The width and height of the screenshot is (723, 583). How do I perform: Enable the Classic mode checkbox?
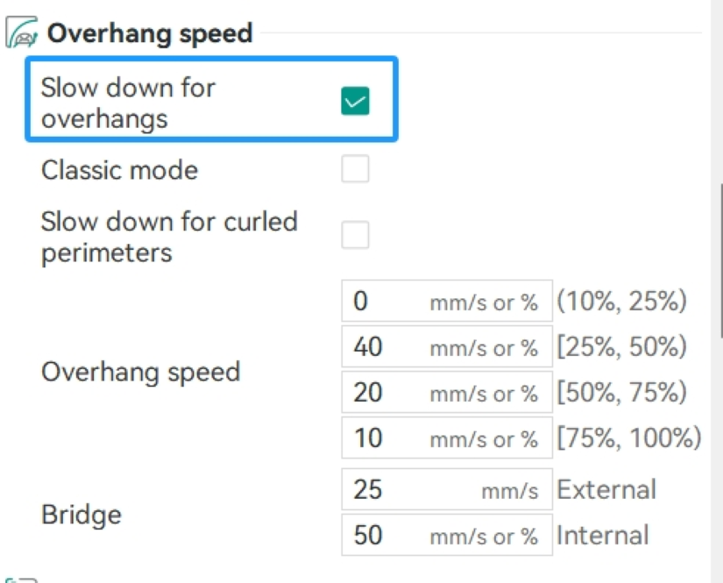tap(355, 169)
